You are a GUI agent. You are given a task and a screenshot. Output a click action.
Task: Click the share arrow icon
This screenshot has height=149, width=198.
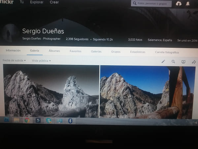coord(194,62)
